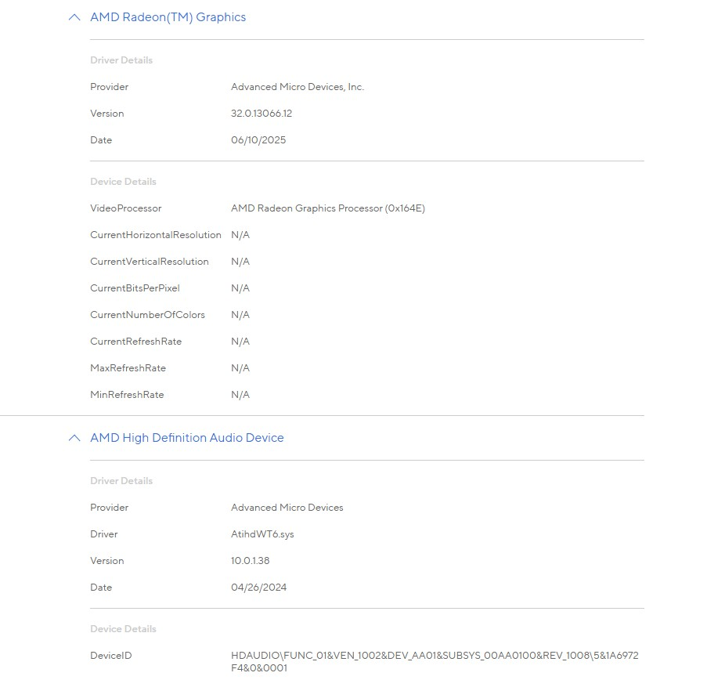The image size is (707, 698).
Task: Click the CurrentVerticalResolution label
Action: point(150,261)
